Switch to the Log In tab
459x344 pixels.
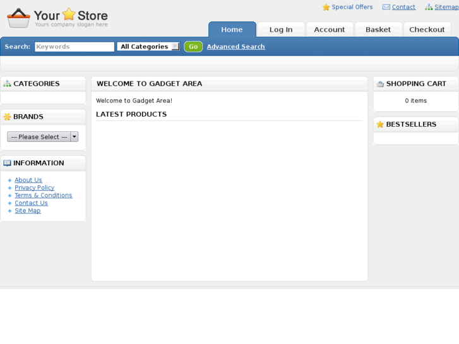pos(281,30)
